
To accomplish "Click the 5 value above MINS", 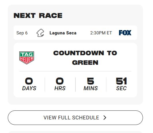I will point(90,81).
